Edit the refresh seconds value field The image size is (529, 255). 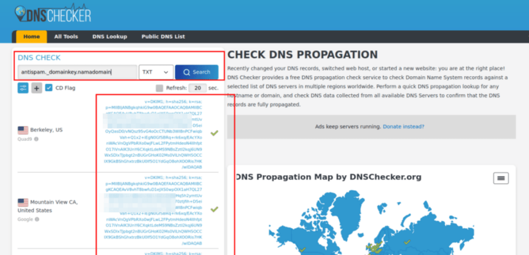[x=198, y=88]
